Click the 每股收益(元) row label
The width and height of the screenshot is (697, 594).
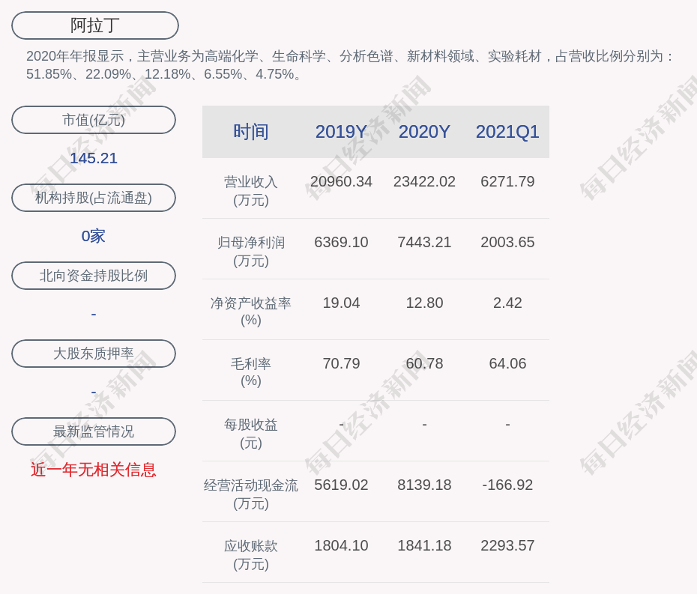pos(251,434)
